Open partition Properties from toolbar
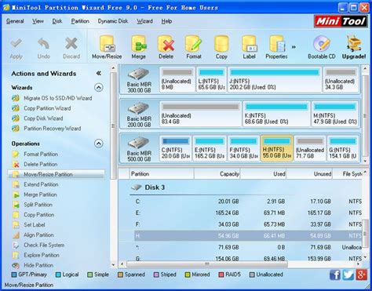The width and height of the screenshot is (372, 291). tap(276, 44)
